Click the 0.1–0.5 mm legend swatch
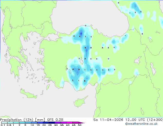The height and width of the screenshot is (126, 163). click(x=4, y=123)
